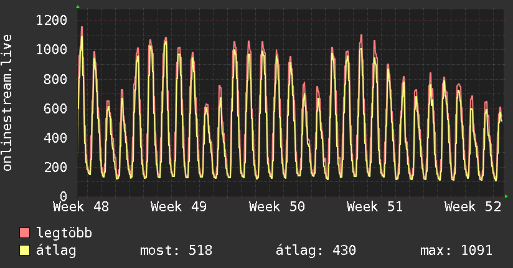Click the 200 y-axis value

pos(55,167)
